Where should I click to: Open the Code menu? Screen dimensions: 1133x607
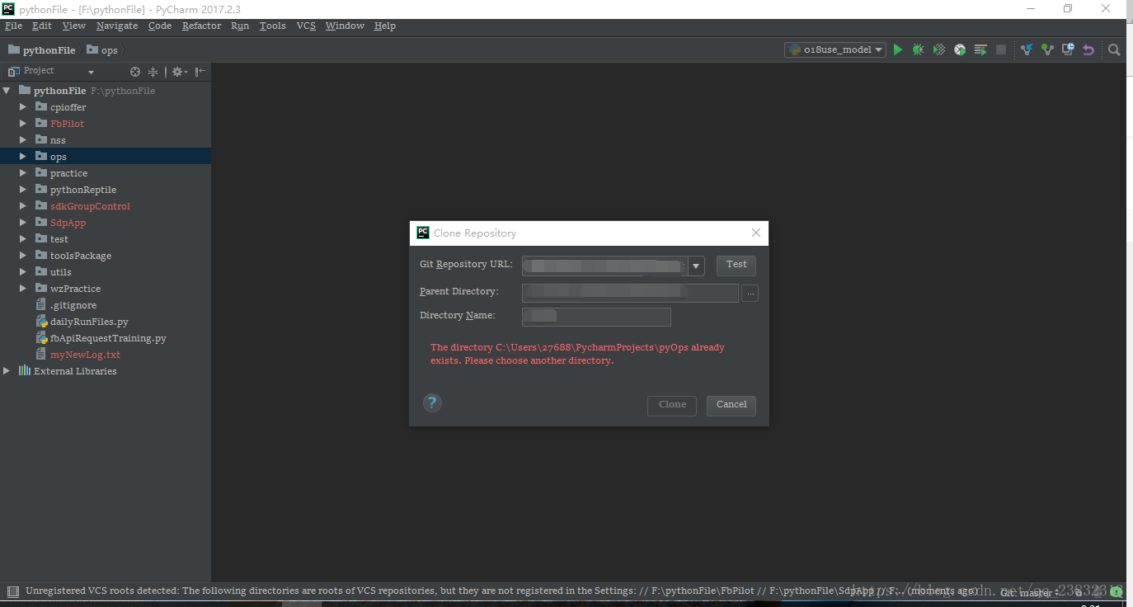pos(160,26)
